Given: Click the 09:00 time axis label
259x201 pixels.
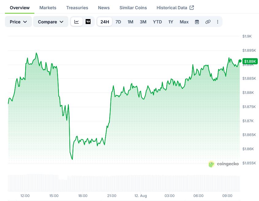Looking at the screenshot, I should (x=227, y=196).
